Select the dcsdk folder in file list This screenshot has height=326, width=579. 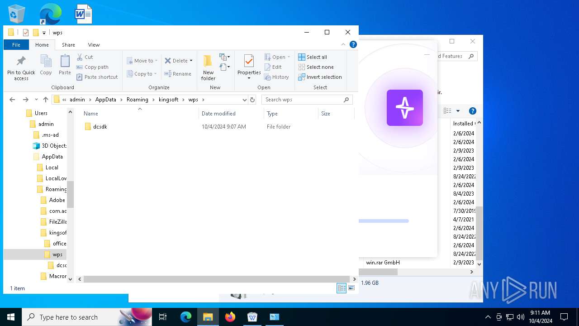pyautogui.click(x=100, y=127)
